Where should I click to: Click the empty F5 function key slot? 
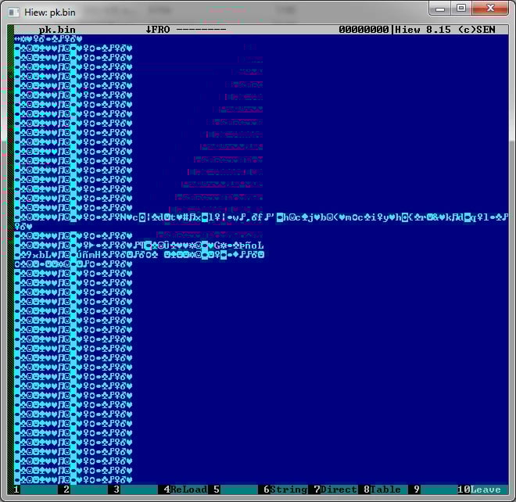238,489
